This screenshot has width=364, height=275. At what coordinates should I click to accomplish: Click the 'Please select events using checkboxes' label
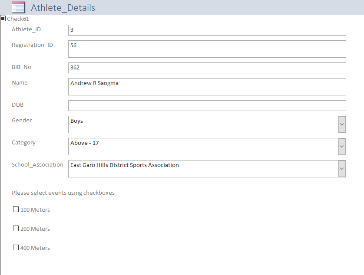(x=63, y=193)
